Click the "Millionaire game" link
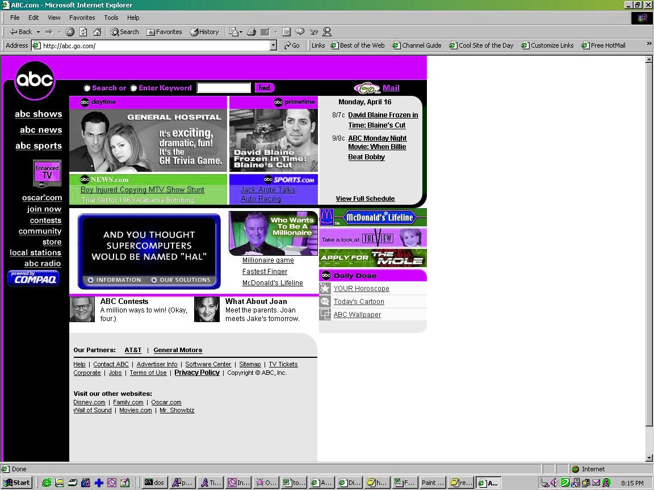 [x=268, y=260]
